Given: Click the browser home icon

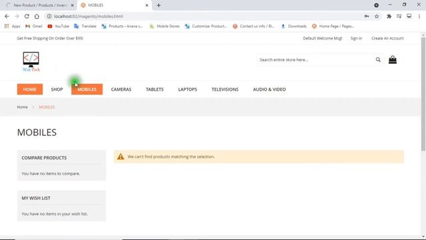Looking at the screenshot, I should (37, 16).
